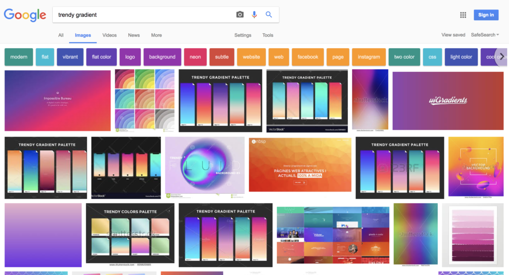
Task: Show more filter chips with right arrow
Action: coord(501,57)
